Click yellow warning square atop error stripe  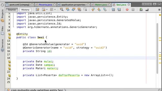[x=160, y=15]
